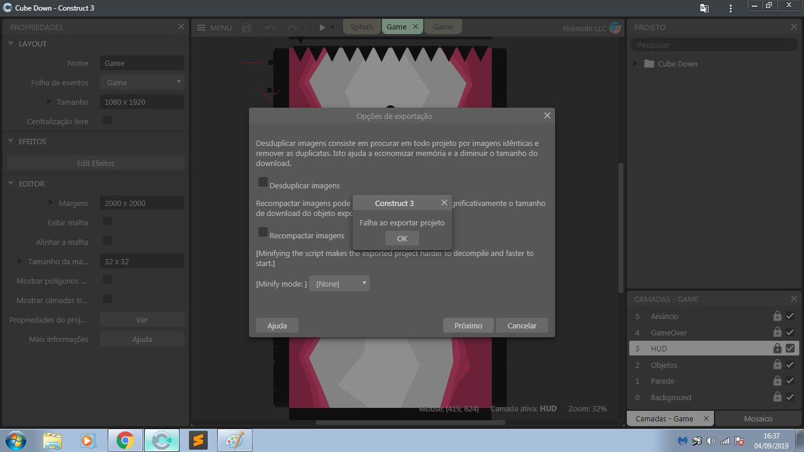Click the volume speaker tray icon
This screenshot has width=804, height=452.
click(710, 441)
